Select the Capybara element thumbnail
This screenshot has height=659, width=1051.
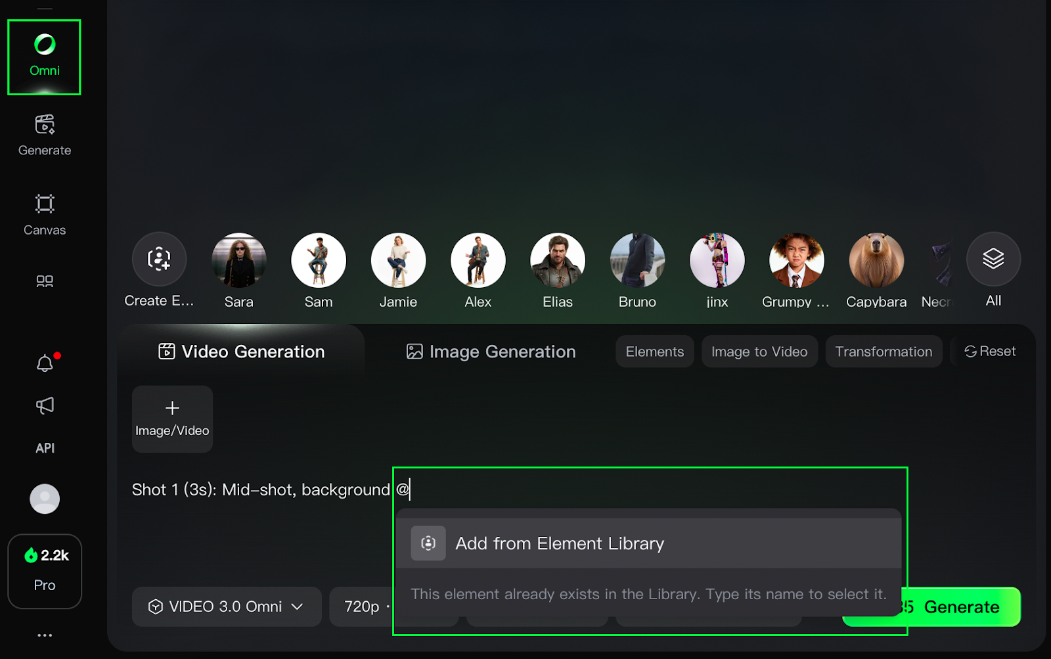coord(876,261)
